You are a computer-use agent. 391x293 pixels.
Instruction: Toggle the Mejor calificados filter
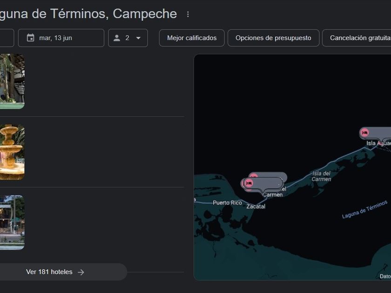click(x=192, y=38)
